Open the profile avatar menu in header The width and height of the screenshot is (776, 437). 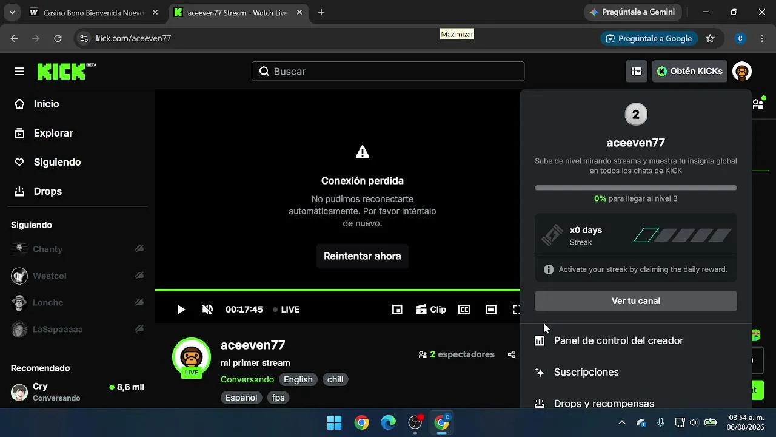742,72
